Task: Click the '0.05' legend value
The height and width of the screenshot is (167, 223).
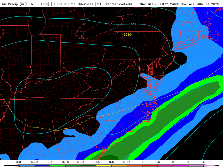Action: [x=35, y=162]
